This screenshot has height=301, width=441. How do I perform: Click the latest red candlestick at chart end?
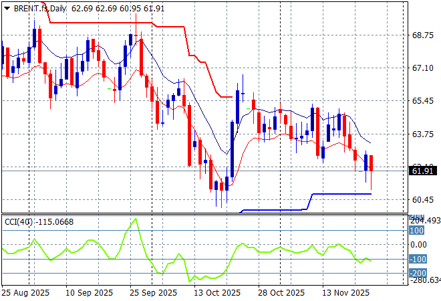pos(372,163)
